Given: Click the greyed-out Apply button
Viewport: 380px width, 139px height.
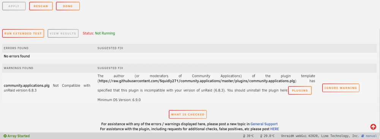Looking at the screenshot, I should (x=14, y=6).
